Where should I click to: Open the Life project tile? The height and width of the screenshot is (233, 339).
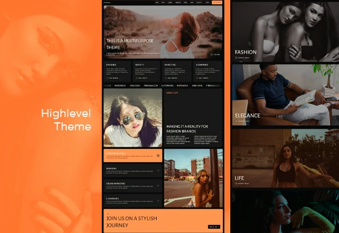click(286, 159)
